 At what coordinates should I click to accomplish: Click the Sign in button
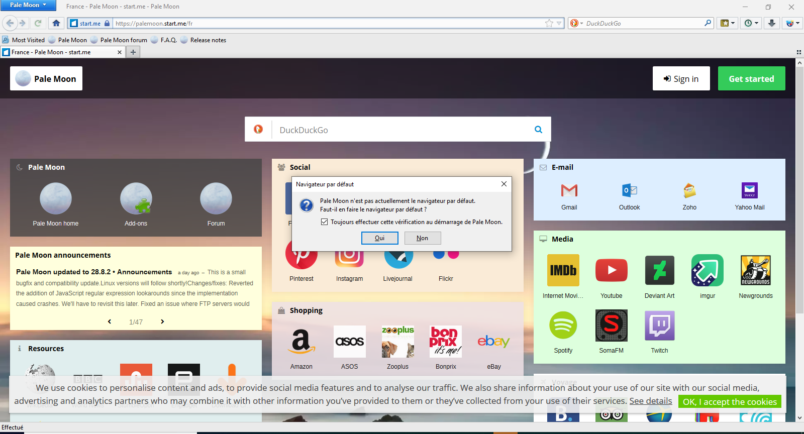(x=681, y=78)
